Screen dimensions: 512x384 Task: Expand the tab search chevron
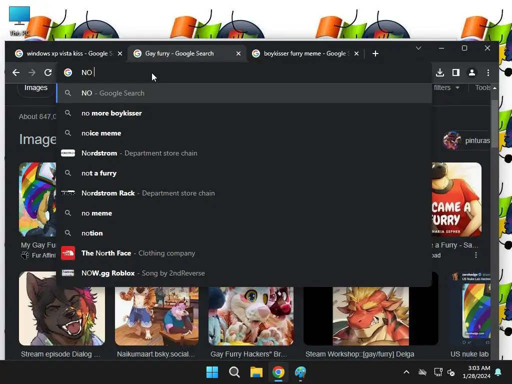(418, 48)
